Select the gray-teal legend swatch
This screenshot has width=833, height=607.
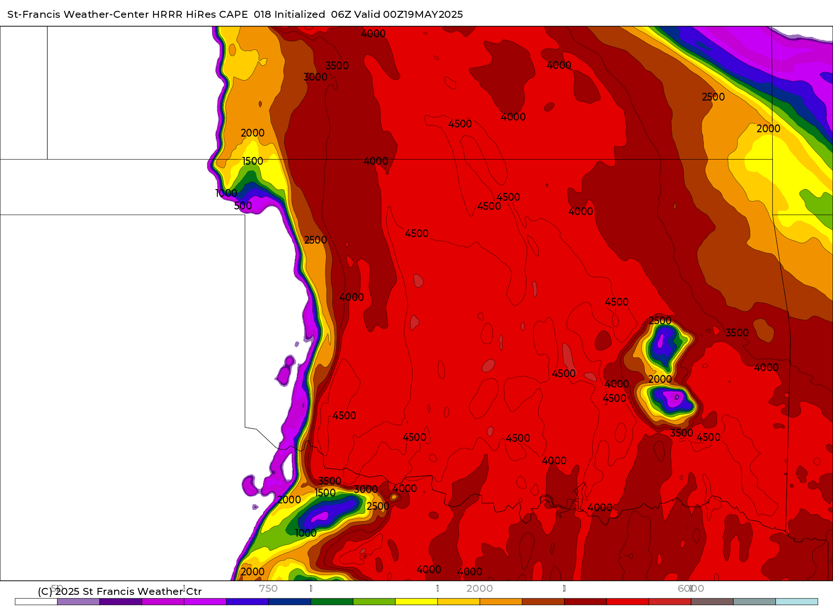(754, 602)
